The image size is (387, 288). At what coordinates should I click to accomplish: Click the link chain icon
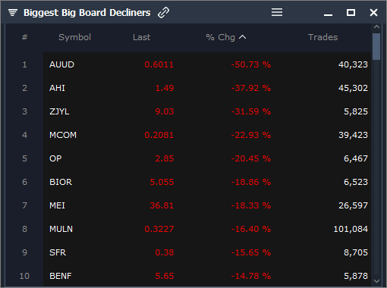pyautogui.click(x=163, y=12)
